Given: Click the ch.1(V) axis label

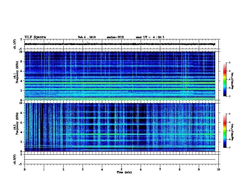Looking at the screenshot, I should point(15,44).
